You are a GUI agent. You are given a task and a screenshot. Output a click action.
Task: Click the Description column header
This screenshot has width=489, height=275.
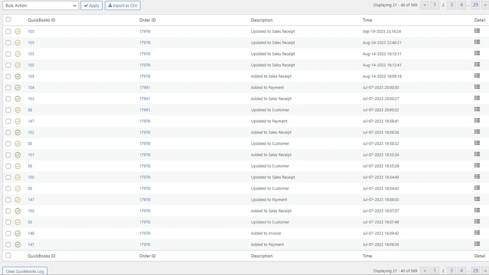coord(262,20)
